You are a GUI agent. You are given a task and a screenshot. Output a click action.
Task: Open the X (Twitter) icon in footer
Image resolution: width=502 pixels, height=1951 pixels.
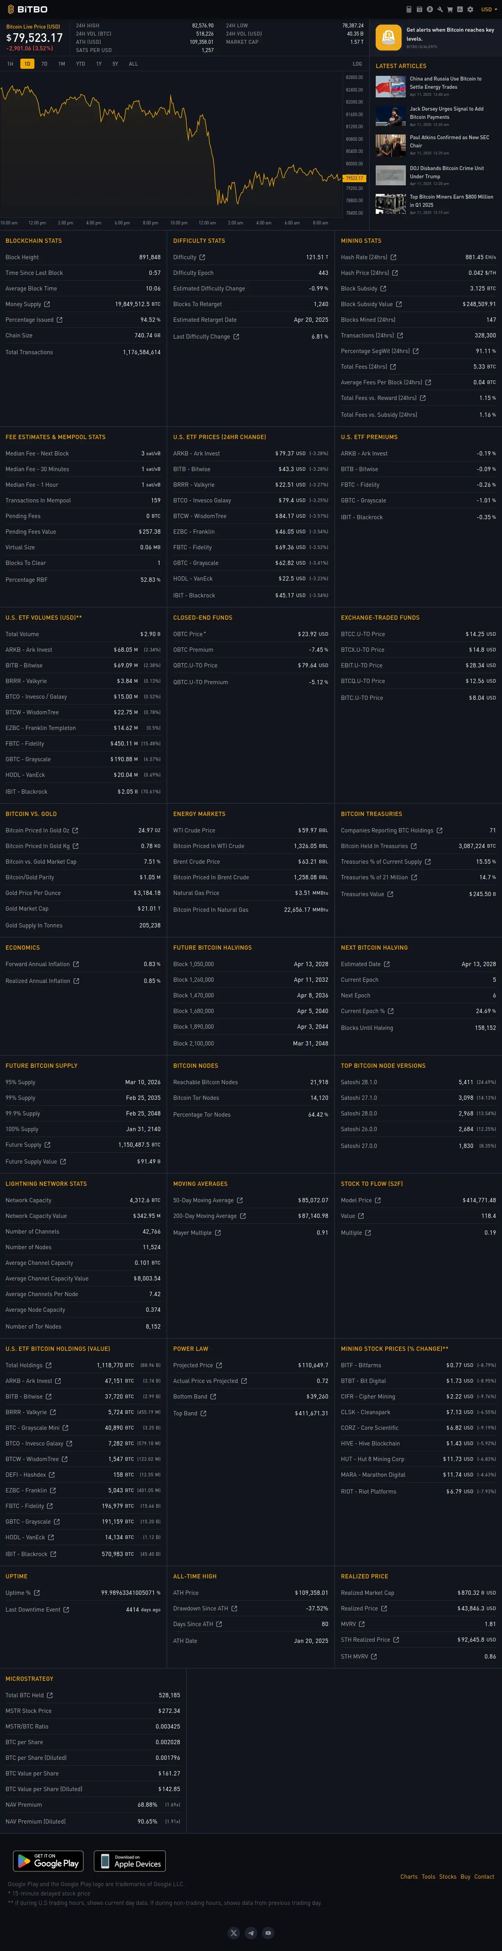(x=234, y=1932)
